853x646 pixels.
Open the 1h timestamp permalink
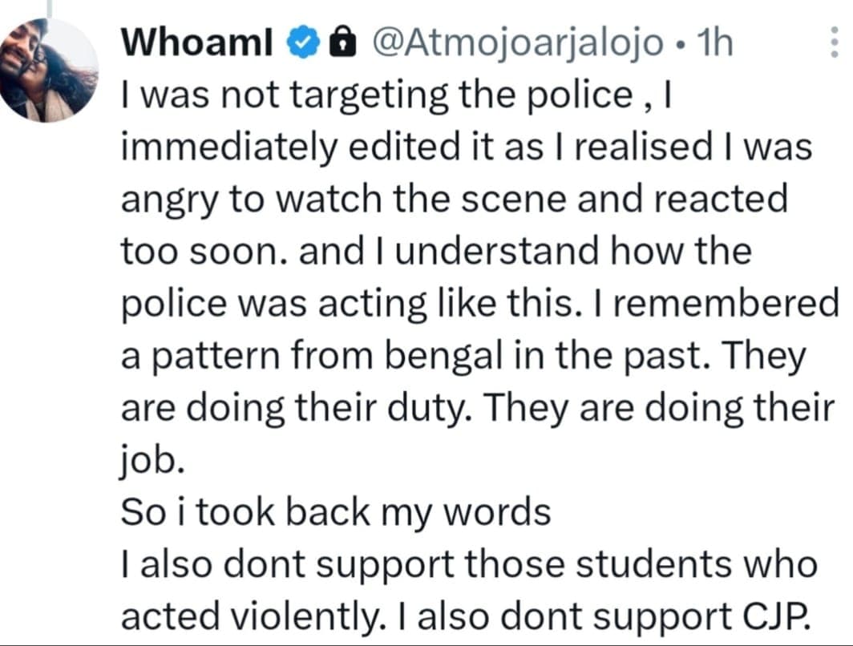click(x=715, y=43)
